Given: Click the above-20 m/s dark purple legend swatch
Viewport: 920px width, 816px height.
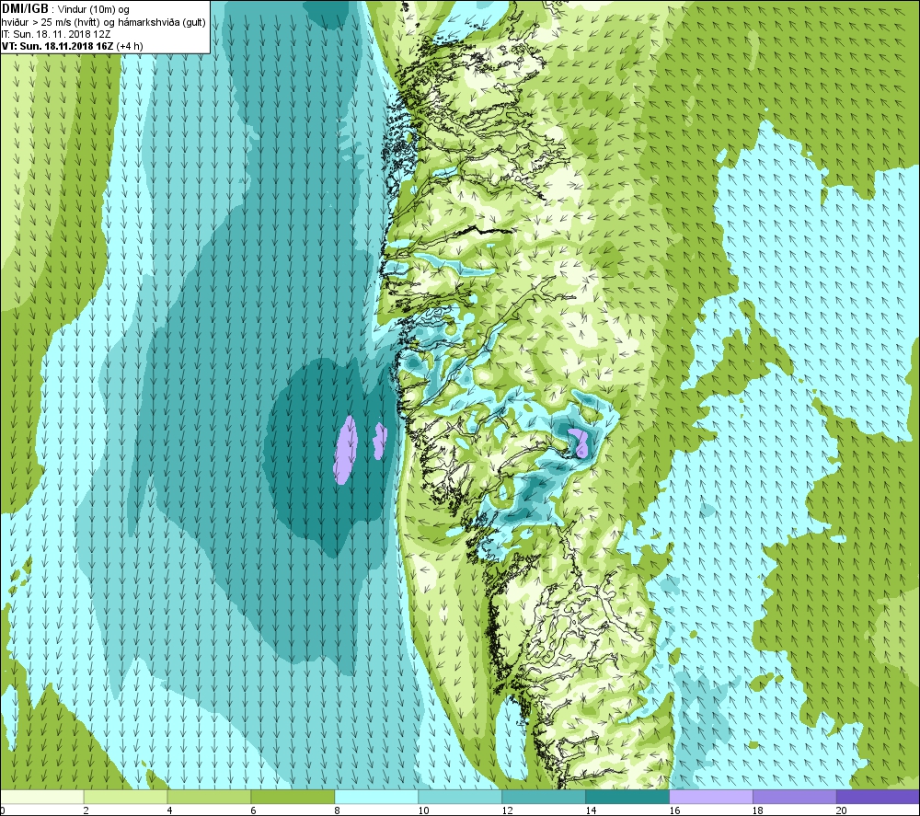Looking at the screenshot, I should pos(878,797).
